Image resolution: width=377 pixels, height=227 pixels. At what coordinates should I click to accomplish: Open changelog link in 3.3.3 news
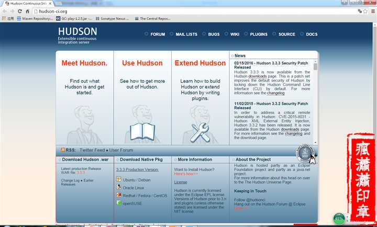pyautogui.click(x=276, y=93)
